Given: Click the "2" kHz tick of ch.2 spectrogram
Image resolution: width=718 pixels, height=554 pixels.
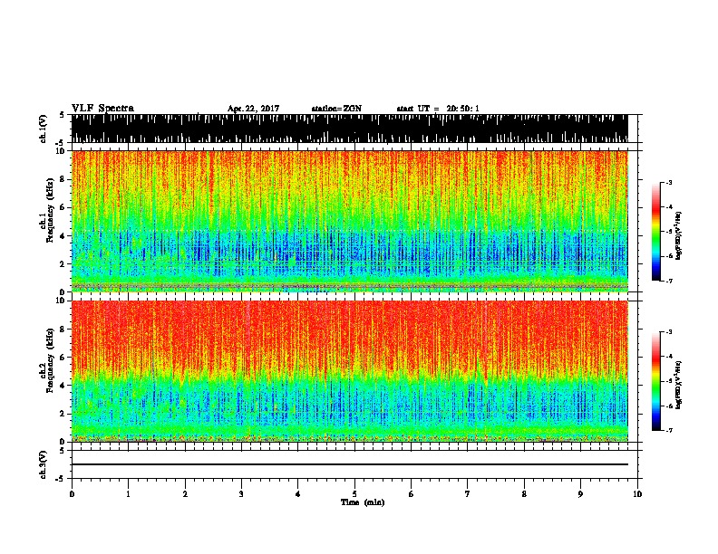Looking at the screenshot, I should coord(63,414).
